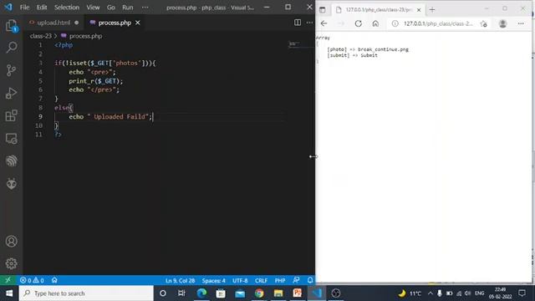The height and width of the screenshot is (301, 535).
Task: Open the Search view in activity bar
Action: tap(11, 48)
